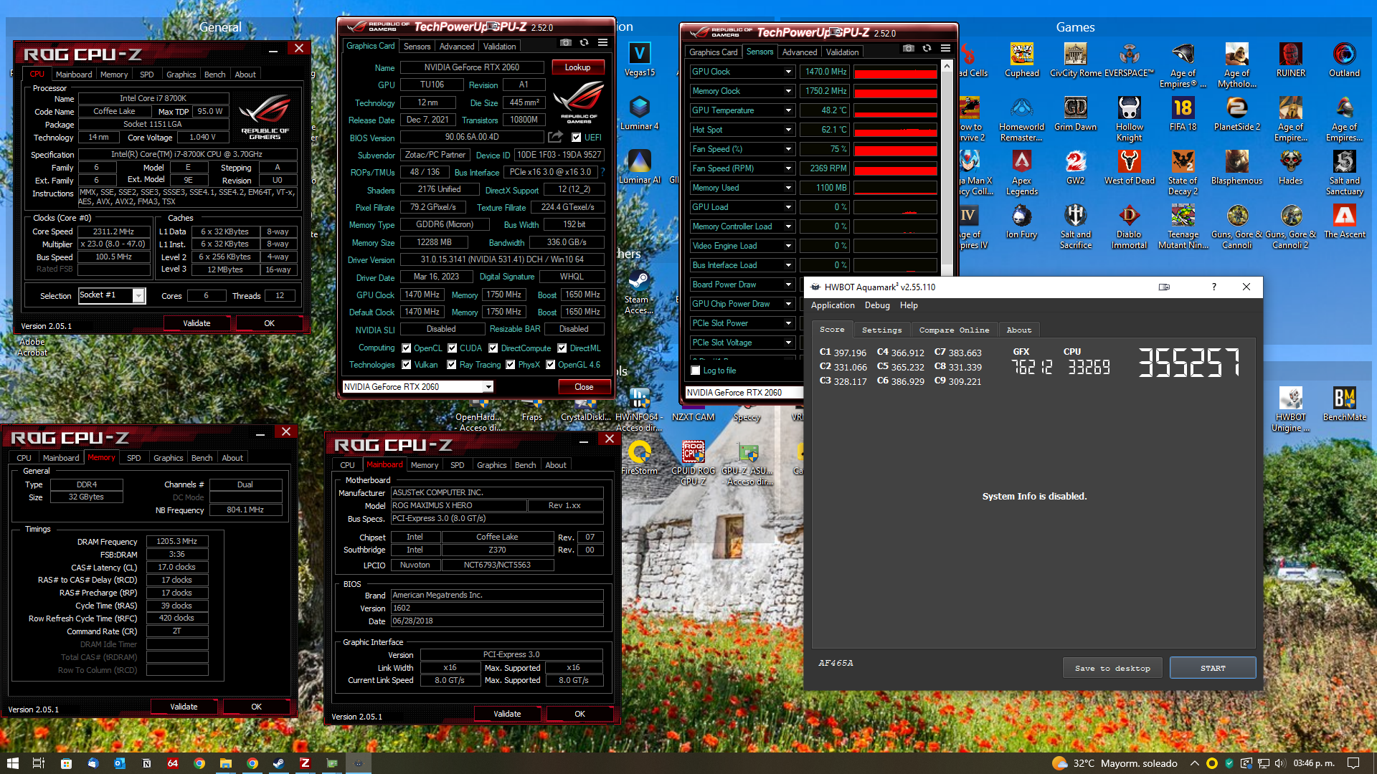The height and width of the screenshot is (774, 1377).
Task: Click START in HWBOT Aquamark
Action: pyautogui.click(x=1213, y=668)
